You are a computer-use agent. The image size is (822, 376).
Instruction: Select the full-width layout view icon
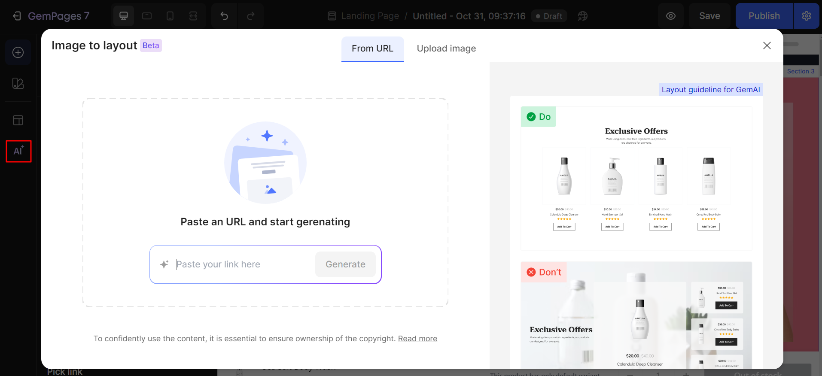point(193,16)
